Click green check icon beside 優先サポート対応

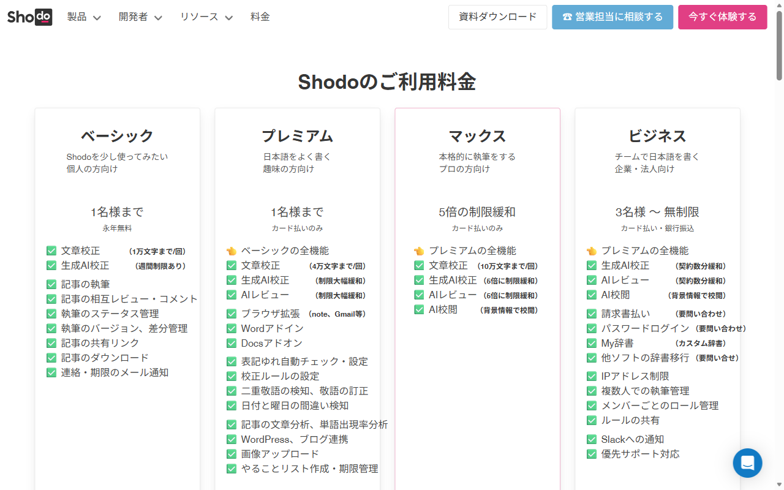(592, 454)
